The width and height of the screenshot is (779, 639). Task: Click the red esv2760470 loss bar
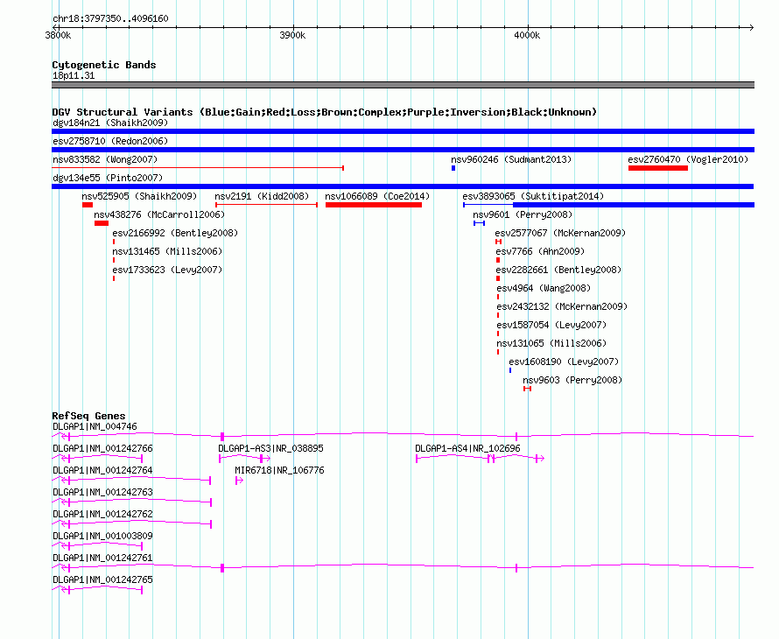click(x=658, y=168)
